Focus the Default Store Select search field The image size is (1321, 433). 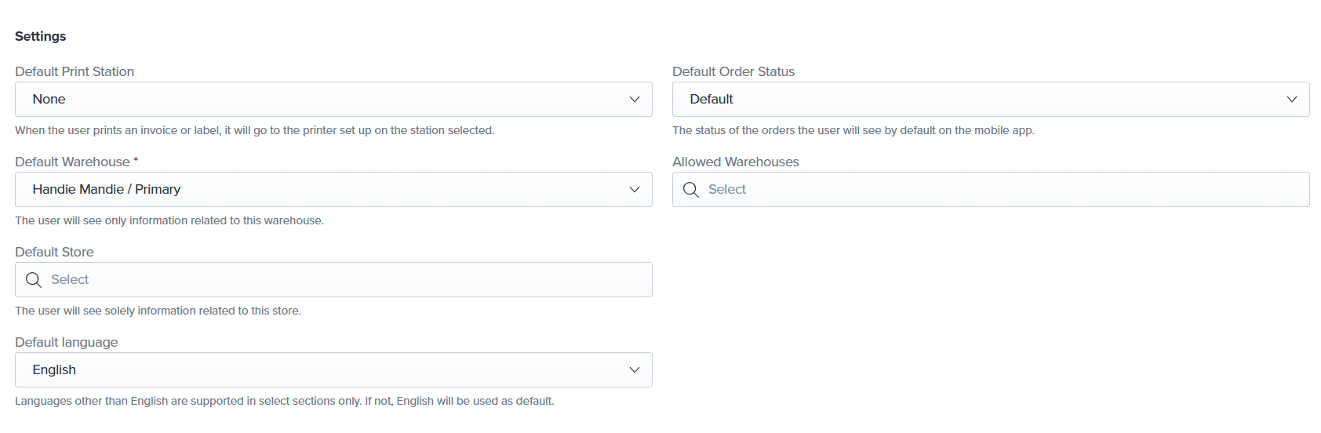click(x=333, y=280)
